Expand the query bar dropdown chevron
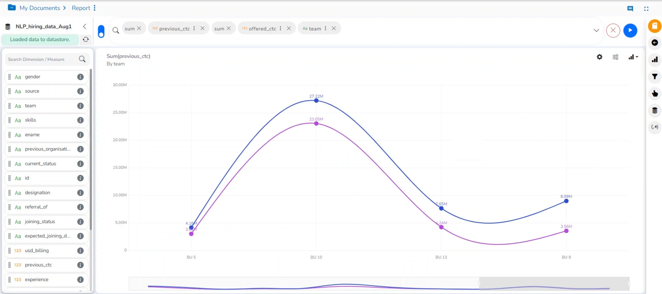 (x=596, y=30)
